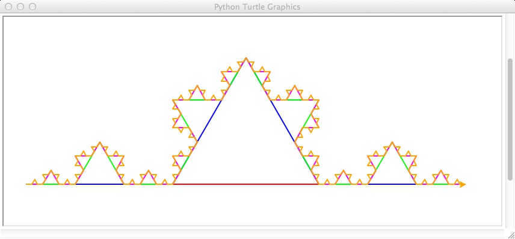
Task: Click the vertical scrollbar thumb
Action: pos(510,119)
